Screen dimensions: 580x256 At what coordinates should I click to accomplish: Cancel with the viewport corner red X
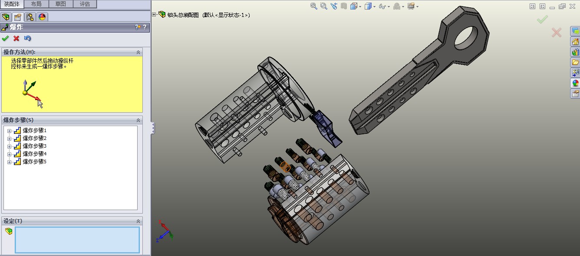point(557,32)
